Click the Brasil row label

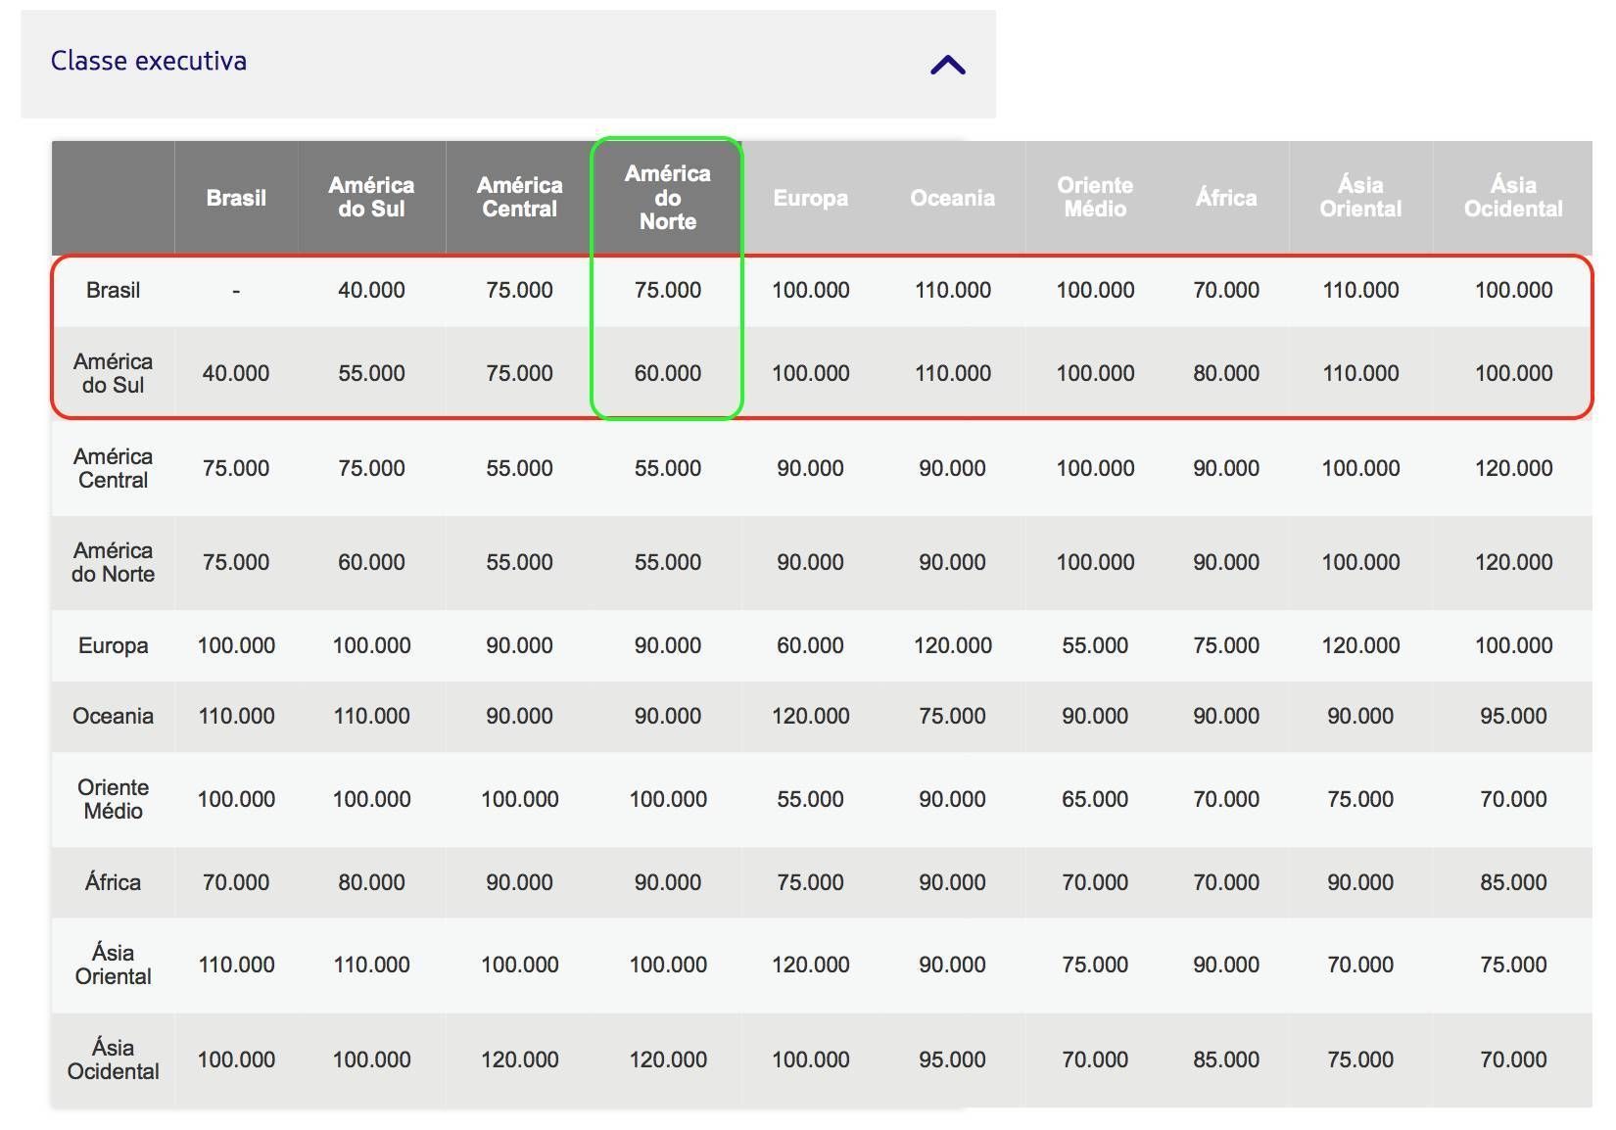(113, 291)
